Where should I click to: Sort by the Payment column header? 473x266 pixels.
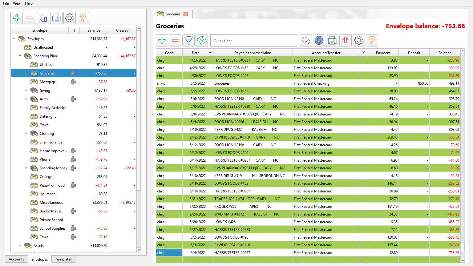pyautogui.click(x=383, y=53)
